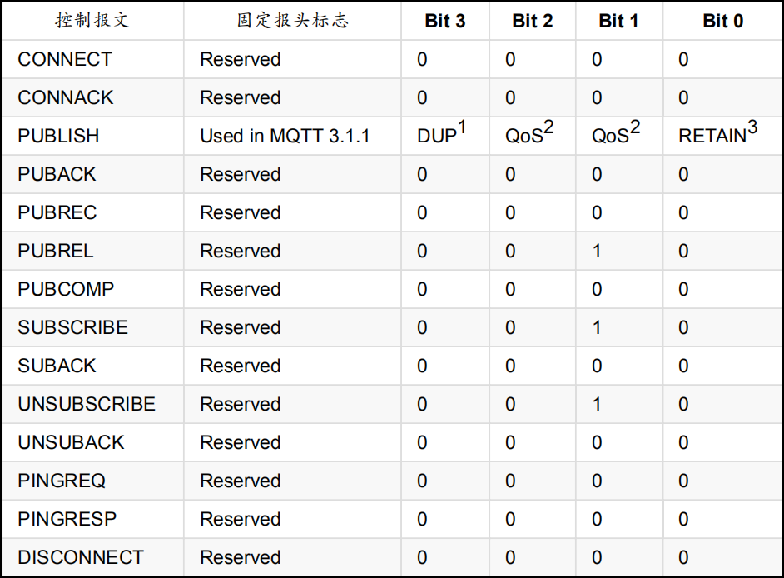Viewport: 784px width, 578px height.
Task: Click the QoS cell under Bit 1
Action: click(616, 135)
